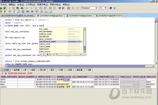Switch to the 视图 bottom tab
Image resolution: width=158 pixels, height=105 pixels.
pos(32,70)
